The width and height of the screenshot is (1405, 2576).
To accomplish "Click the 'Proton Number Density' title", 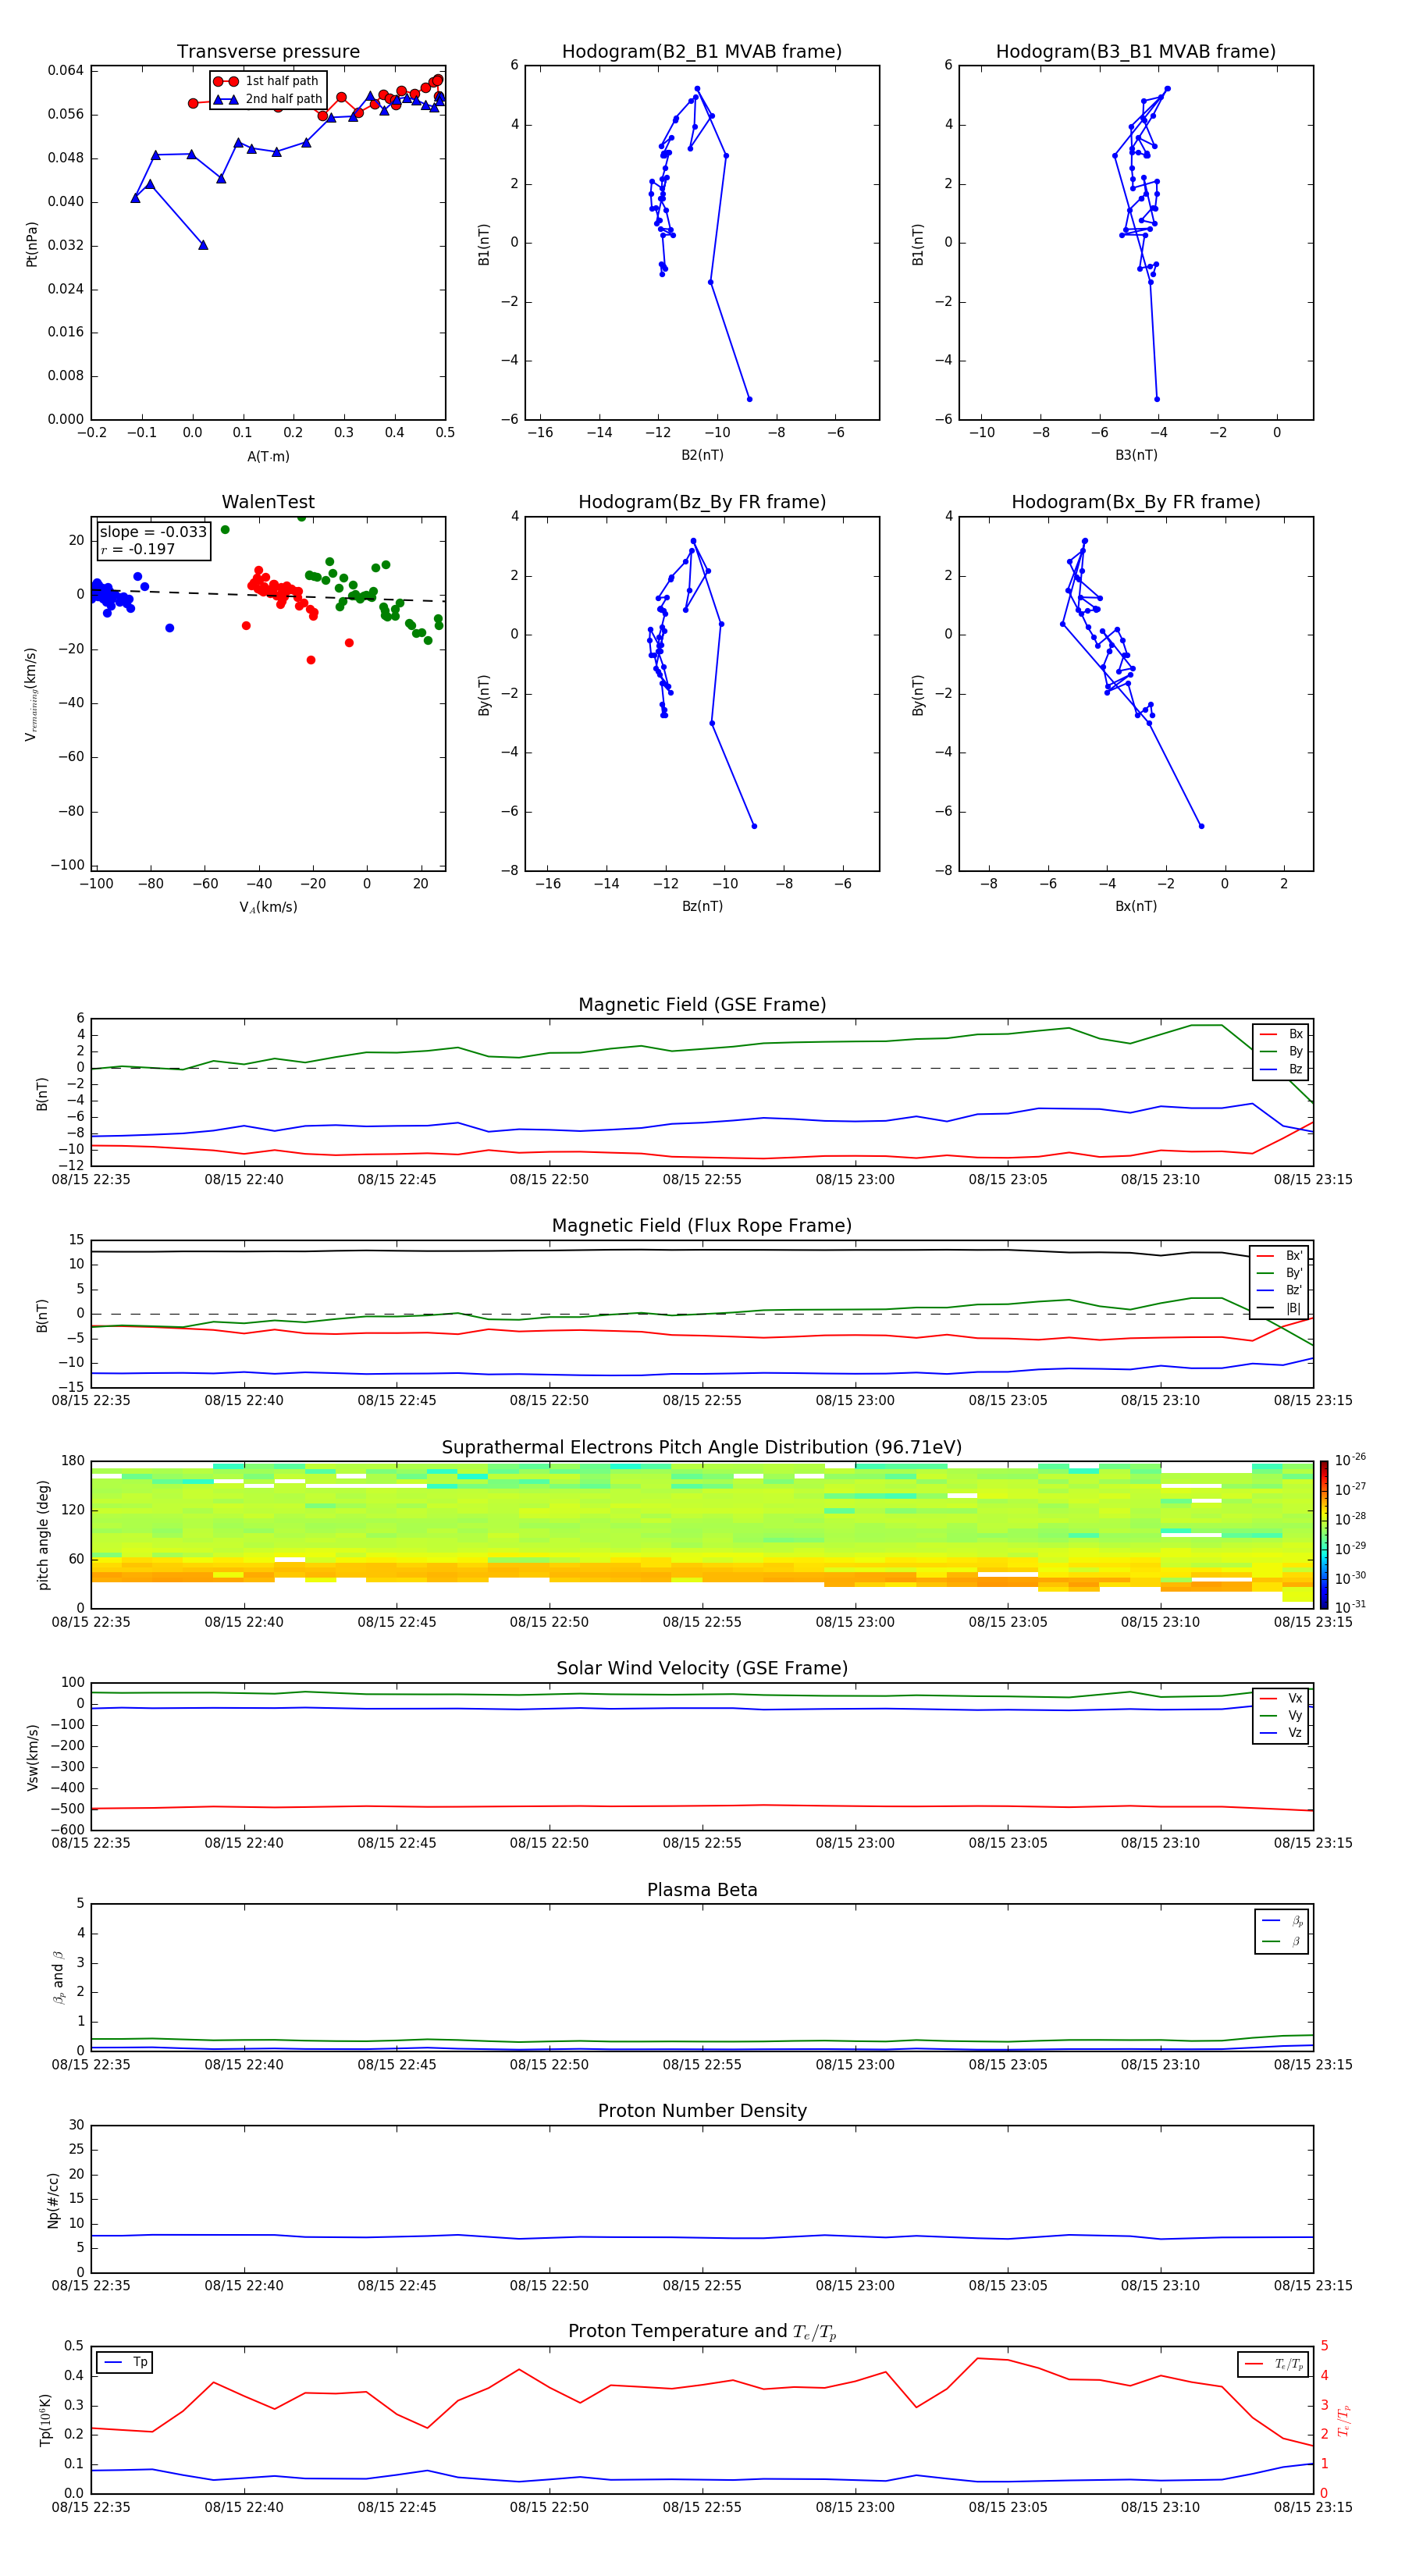I will 702,2111.
